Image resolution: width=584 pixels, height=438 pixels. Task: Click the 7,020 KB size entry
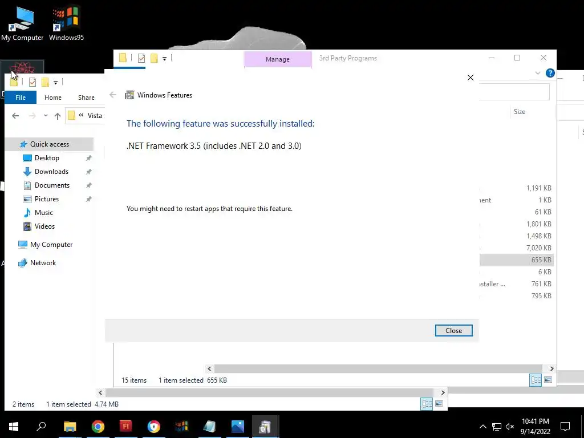pos(538,248)
